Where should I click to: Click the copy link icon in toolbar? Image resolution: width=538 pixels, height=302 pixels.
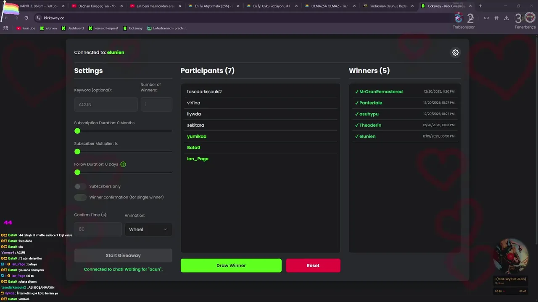486,18
